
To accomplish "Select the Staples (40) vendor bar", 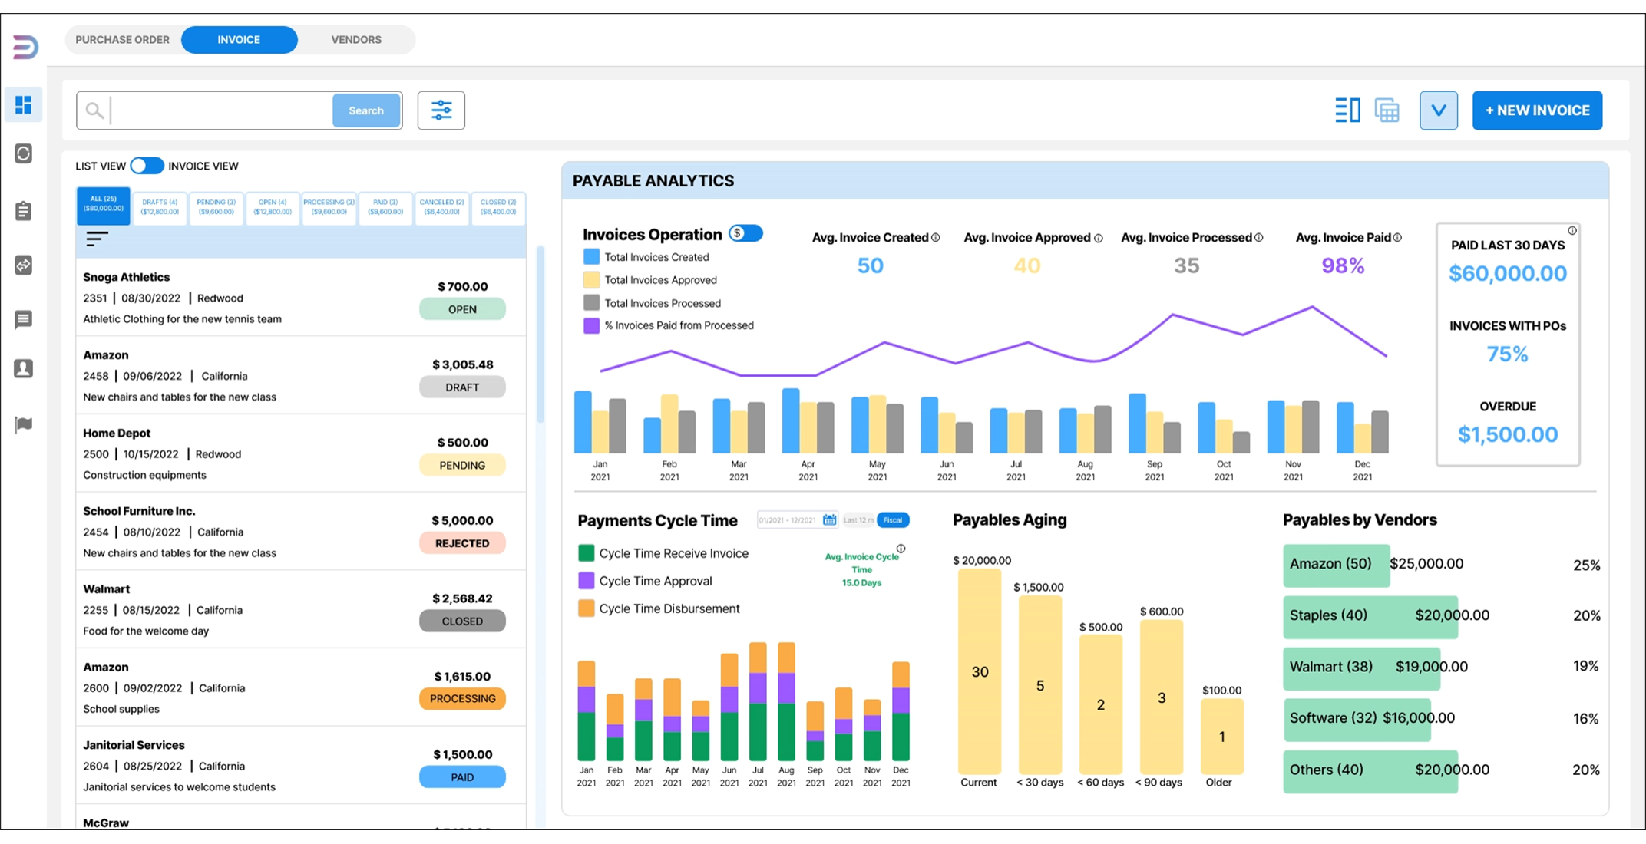I will pyautogui.click(x=1370, y=617).
